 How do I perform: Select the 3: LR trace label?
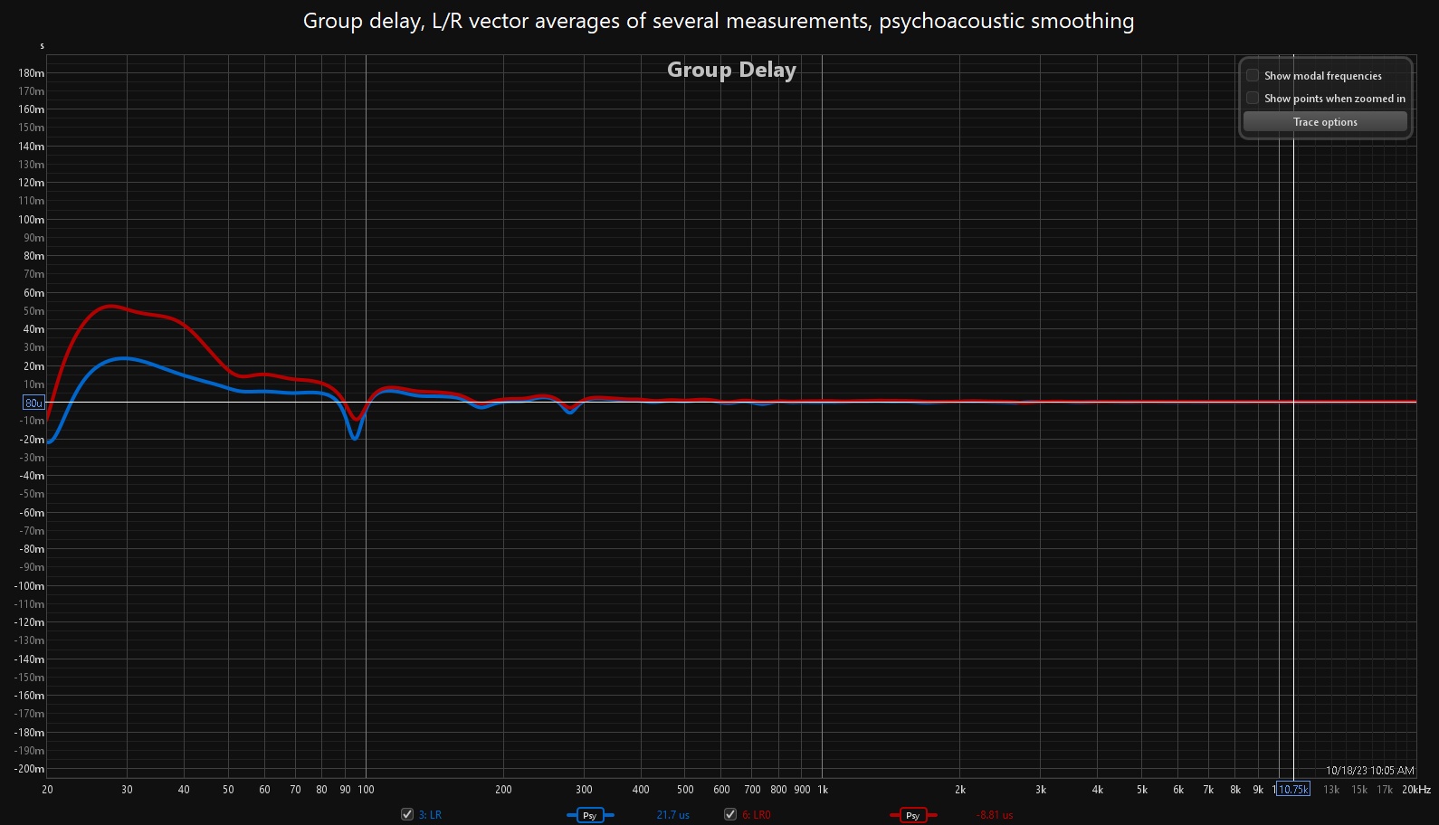[x=430, y=815]
